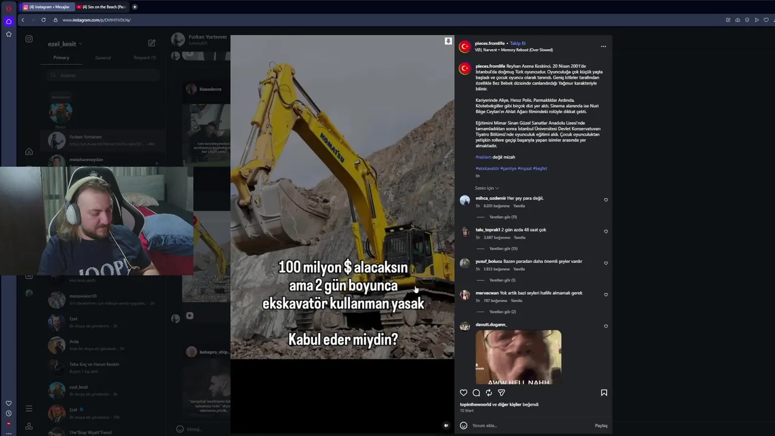Compose a new message with pencil icon

(x=152, y=43)
